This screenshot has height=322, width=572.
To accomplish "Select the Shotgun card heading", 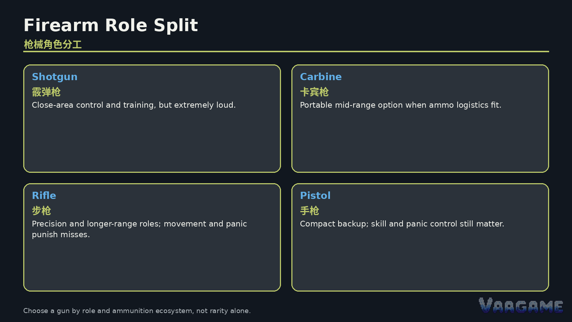I will click(55, 77).
